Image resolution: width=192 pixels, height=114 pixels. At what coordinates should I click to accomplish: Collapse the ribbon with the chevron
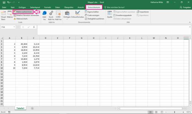(x=189, y=23)
